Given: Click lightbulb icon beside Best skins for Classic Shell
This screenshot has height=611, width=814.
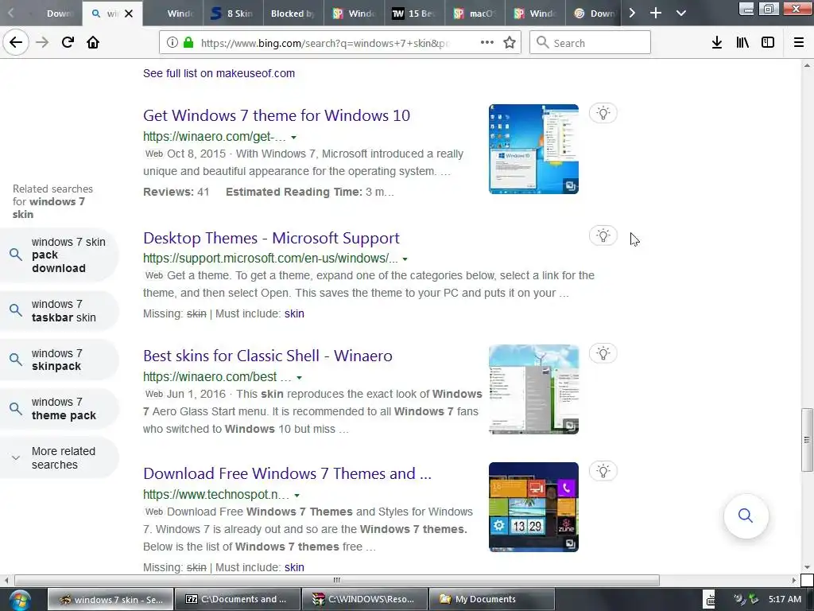Looking at the screenshot, I should [603, 354].
